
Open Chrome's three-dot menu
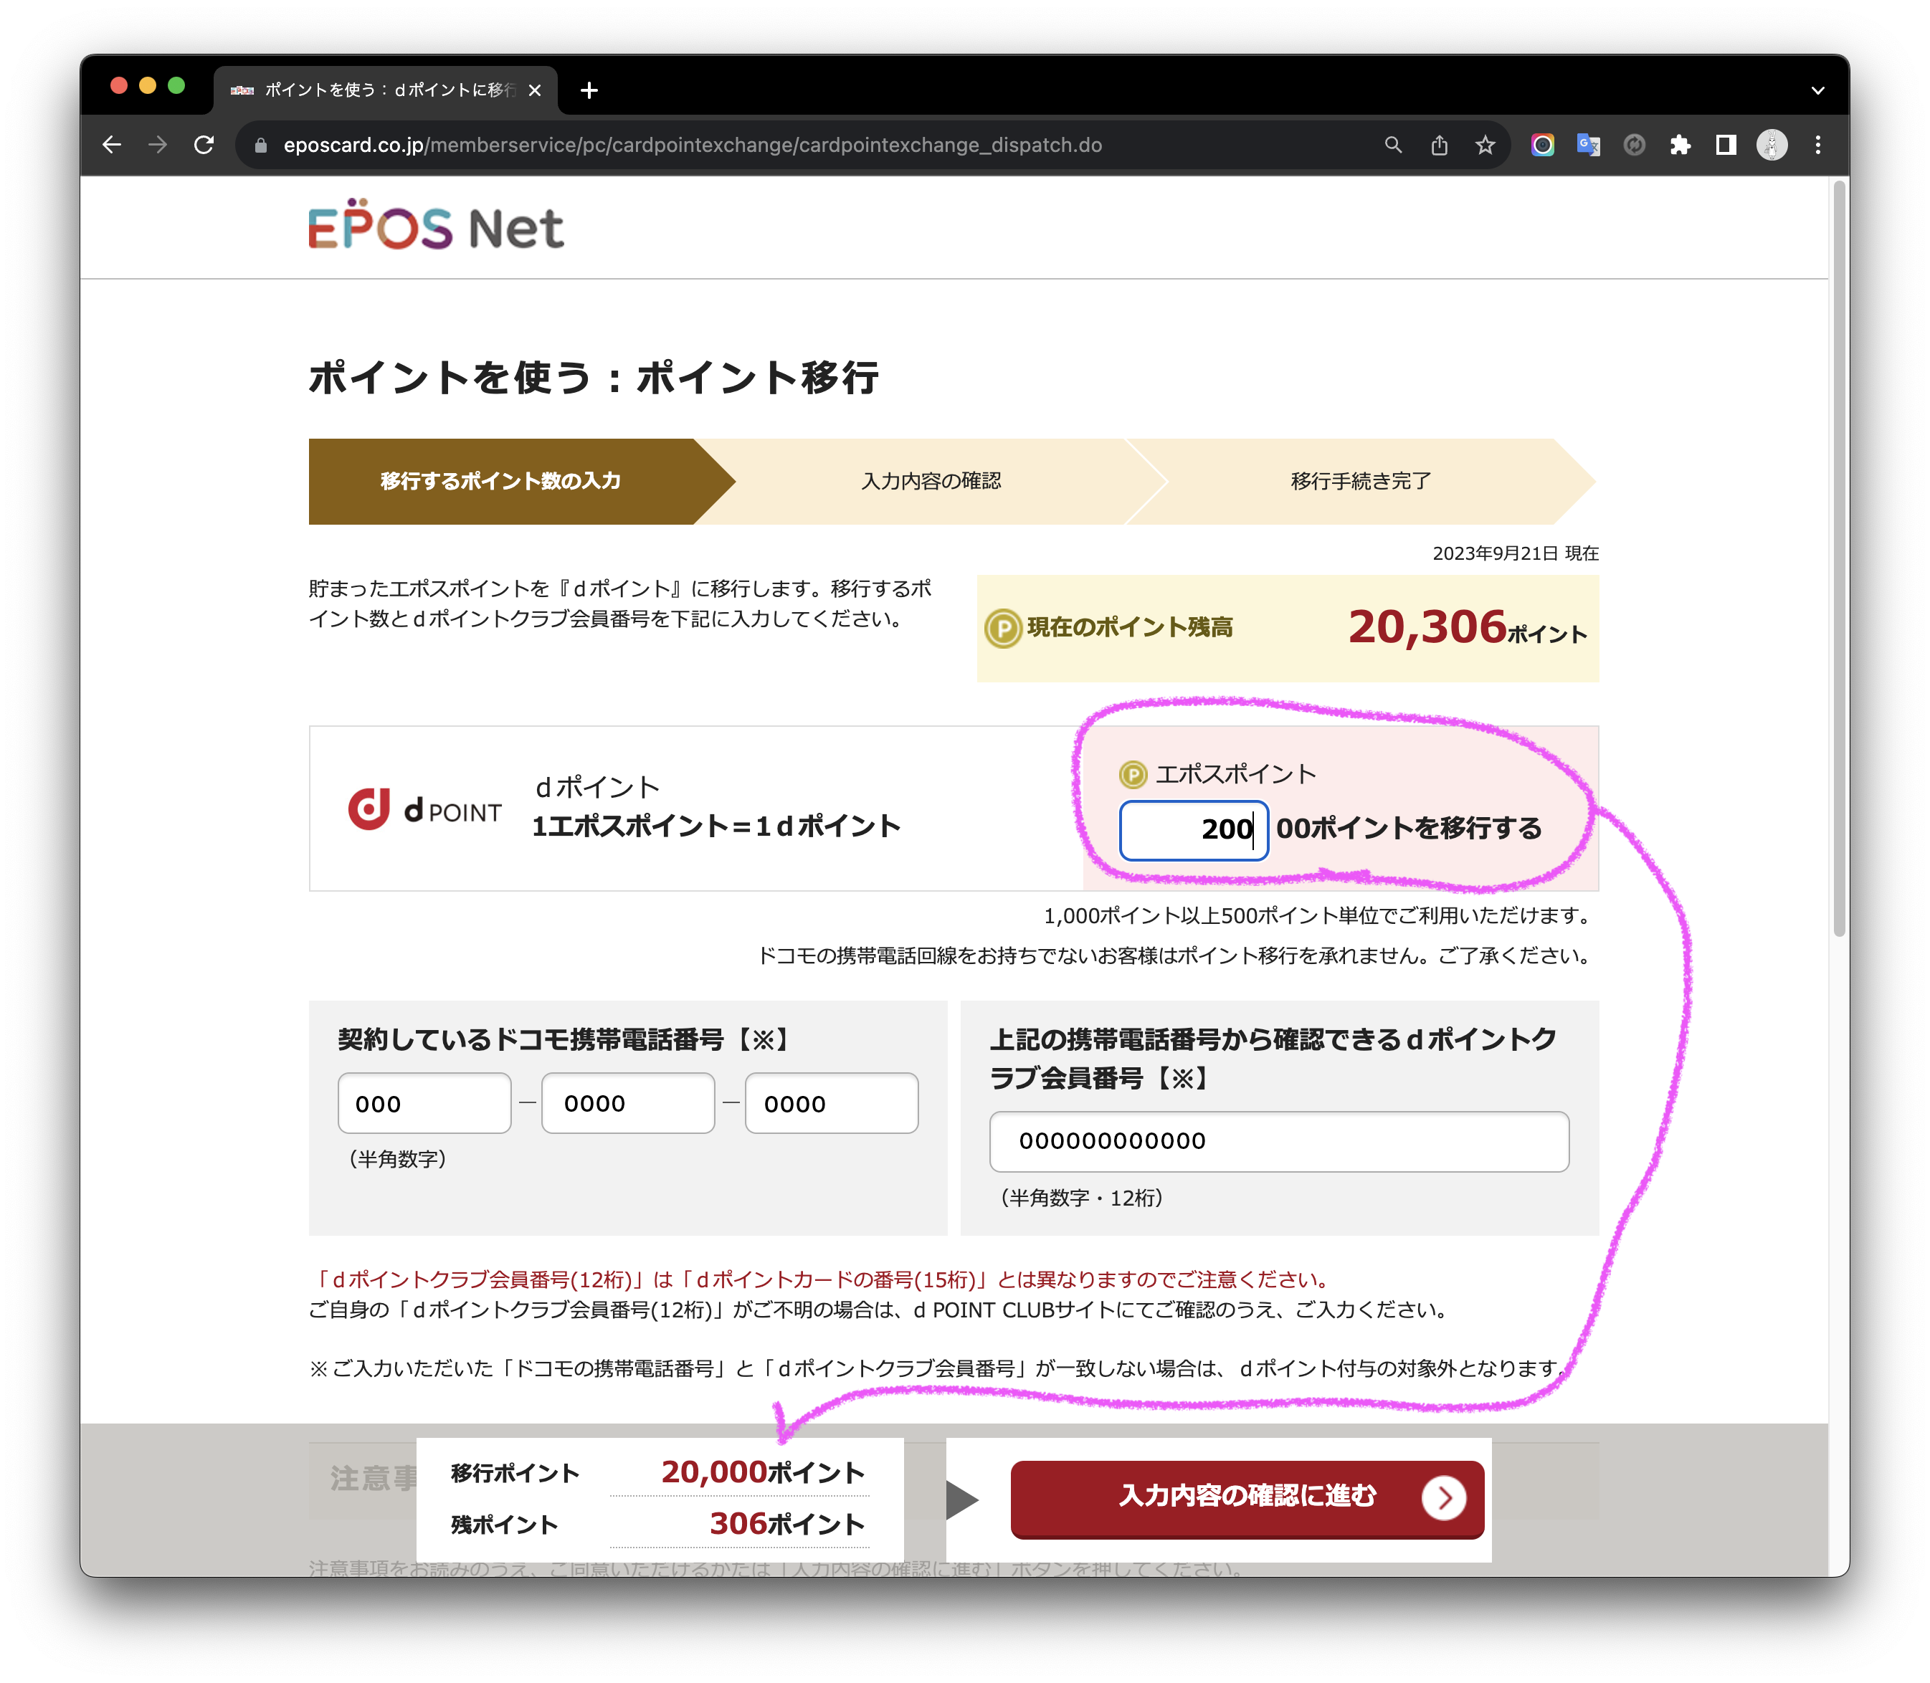(x=1818, y=145)
